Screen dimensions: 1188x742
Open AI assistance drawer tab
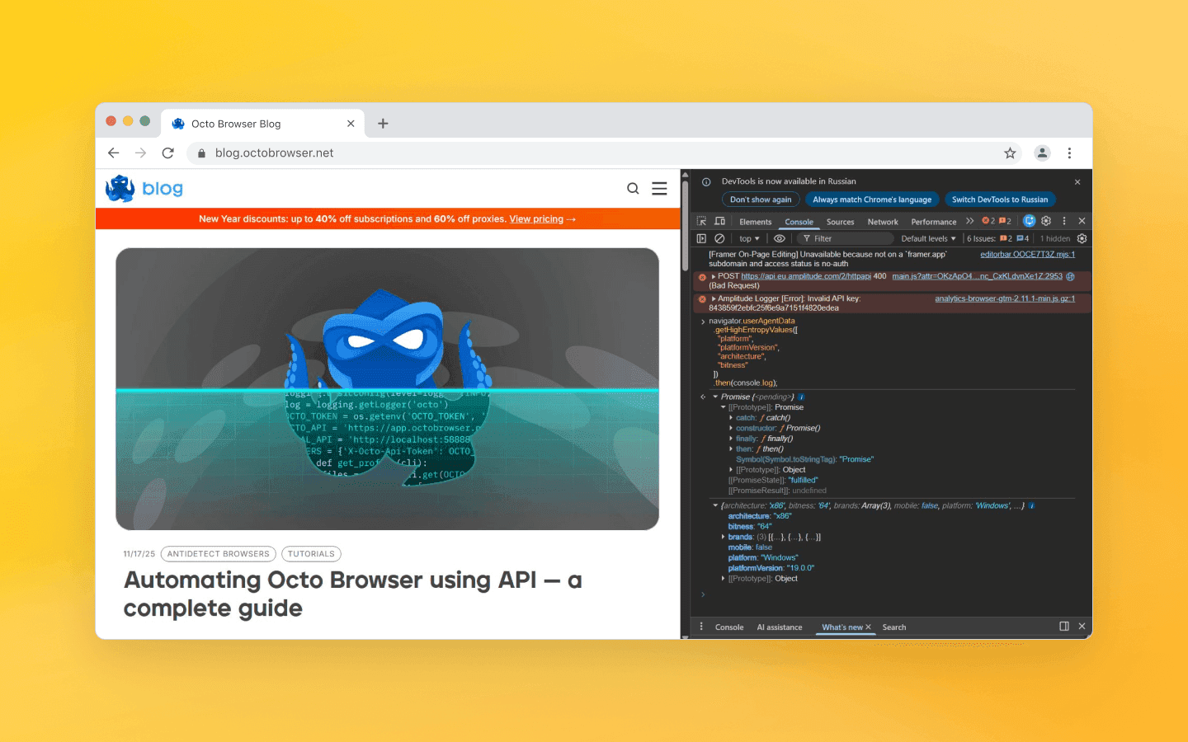pos(780,627)
